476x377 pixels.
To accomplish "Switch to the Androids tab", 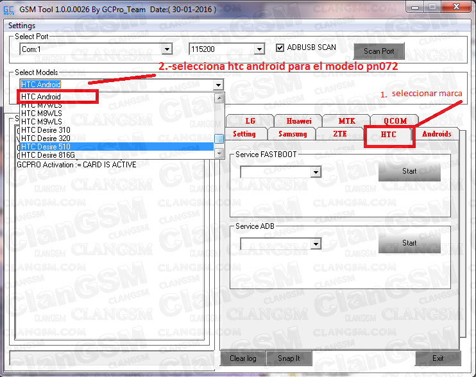I will click(436, 134).
